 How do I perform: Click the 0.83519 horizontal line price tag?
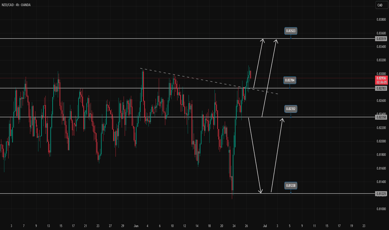[381, 39]
